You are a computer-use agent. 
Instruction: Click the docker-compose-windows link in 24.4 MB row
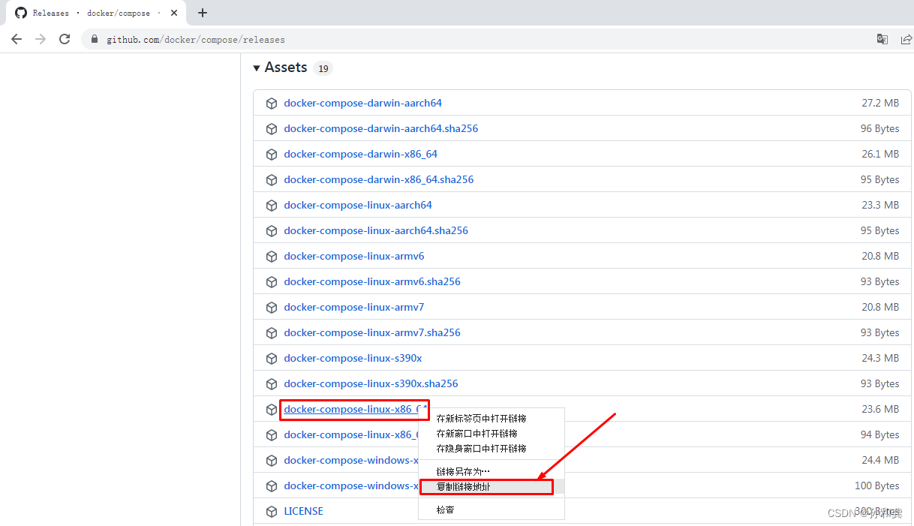[x=350, y=460]
